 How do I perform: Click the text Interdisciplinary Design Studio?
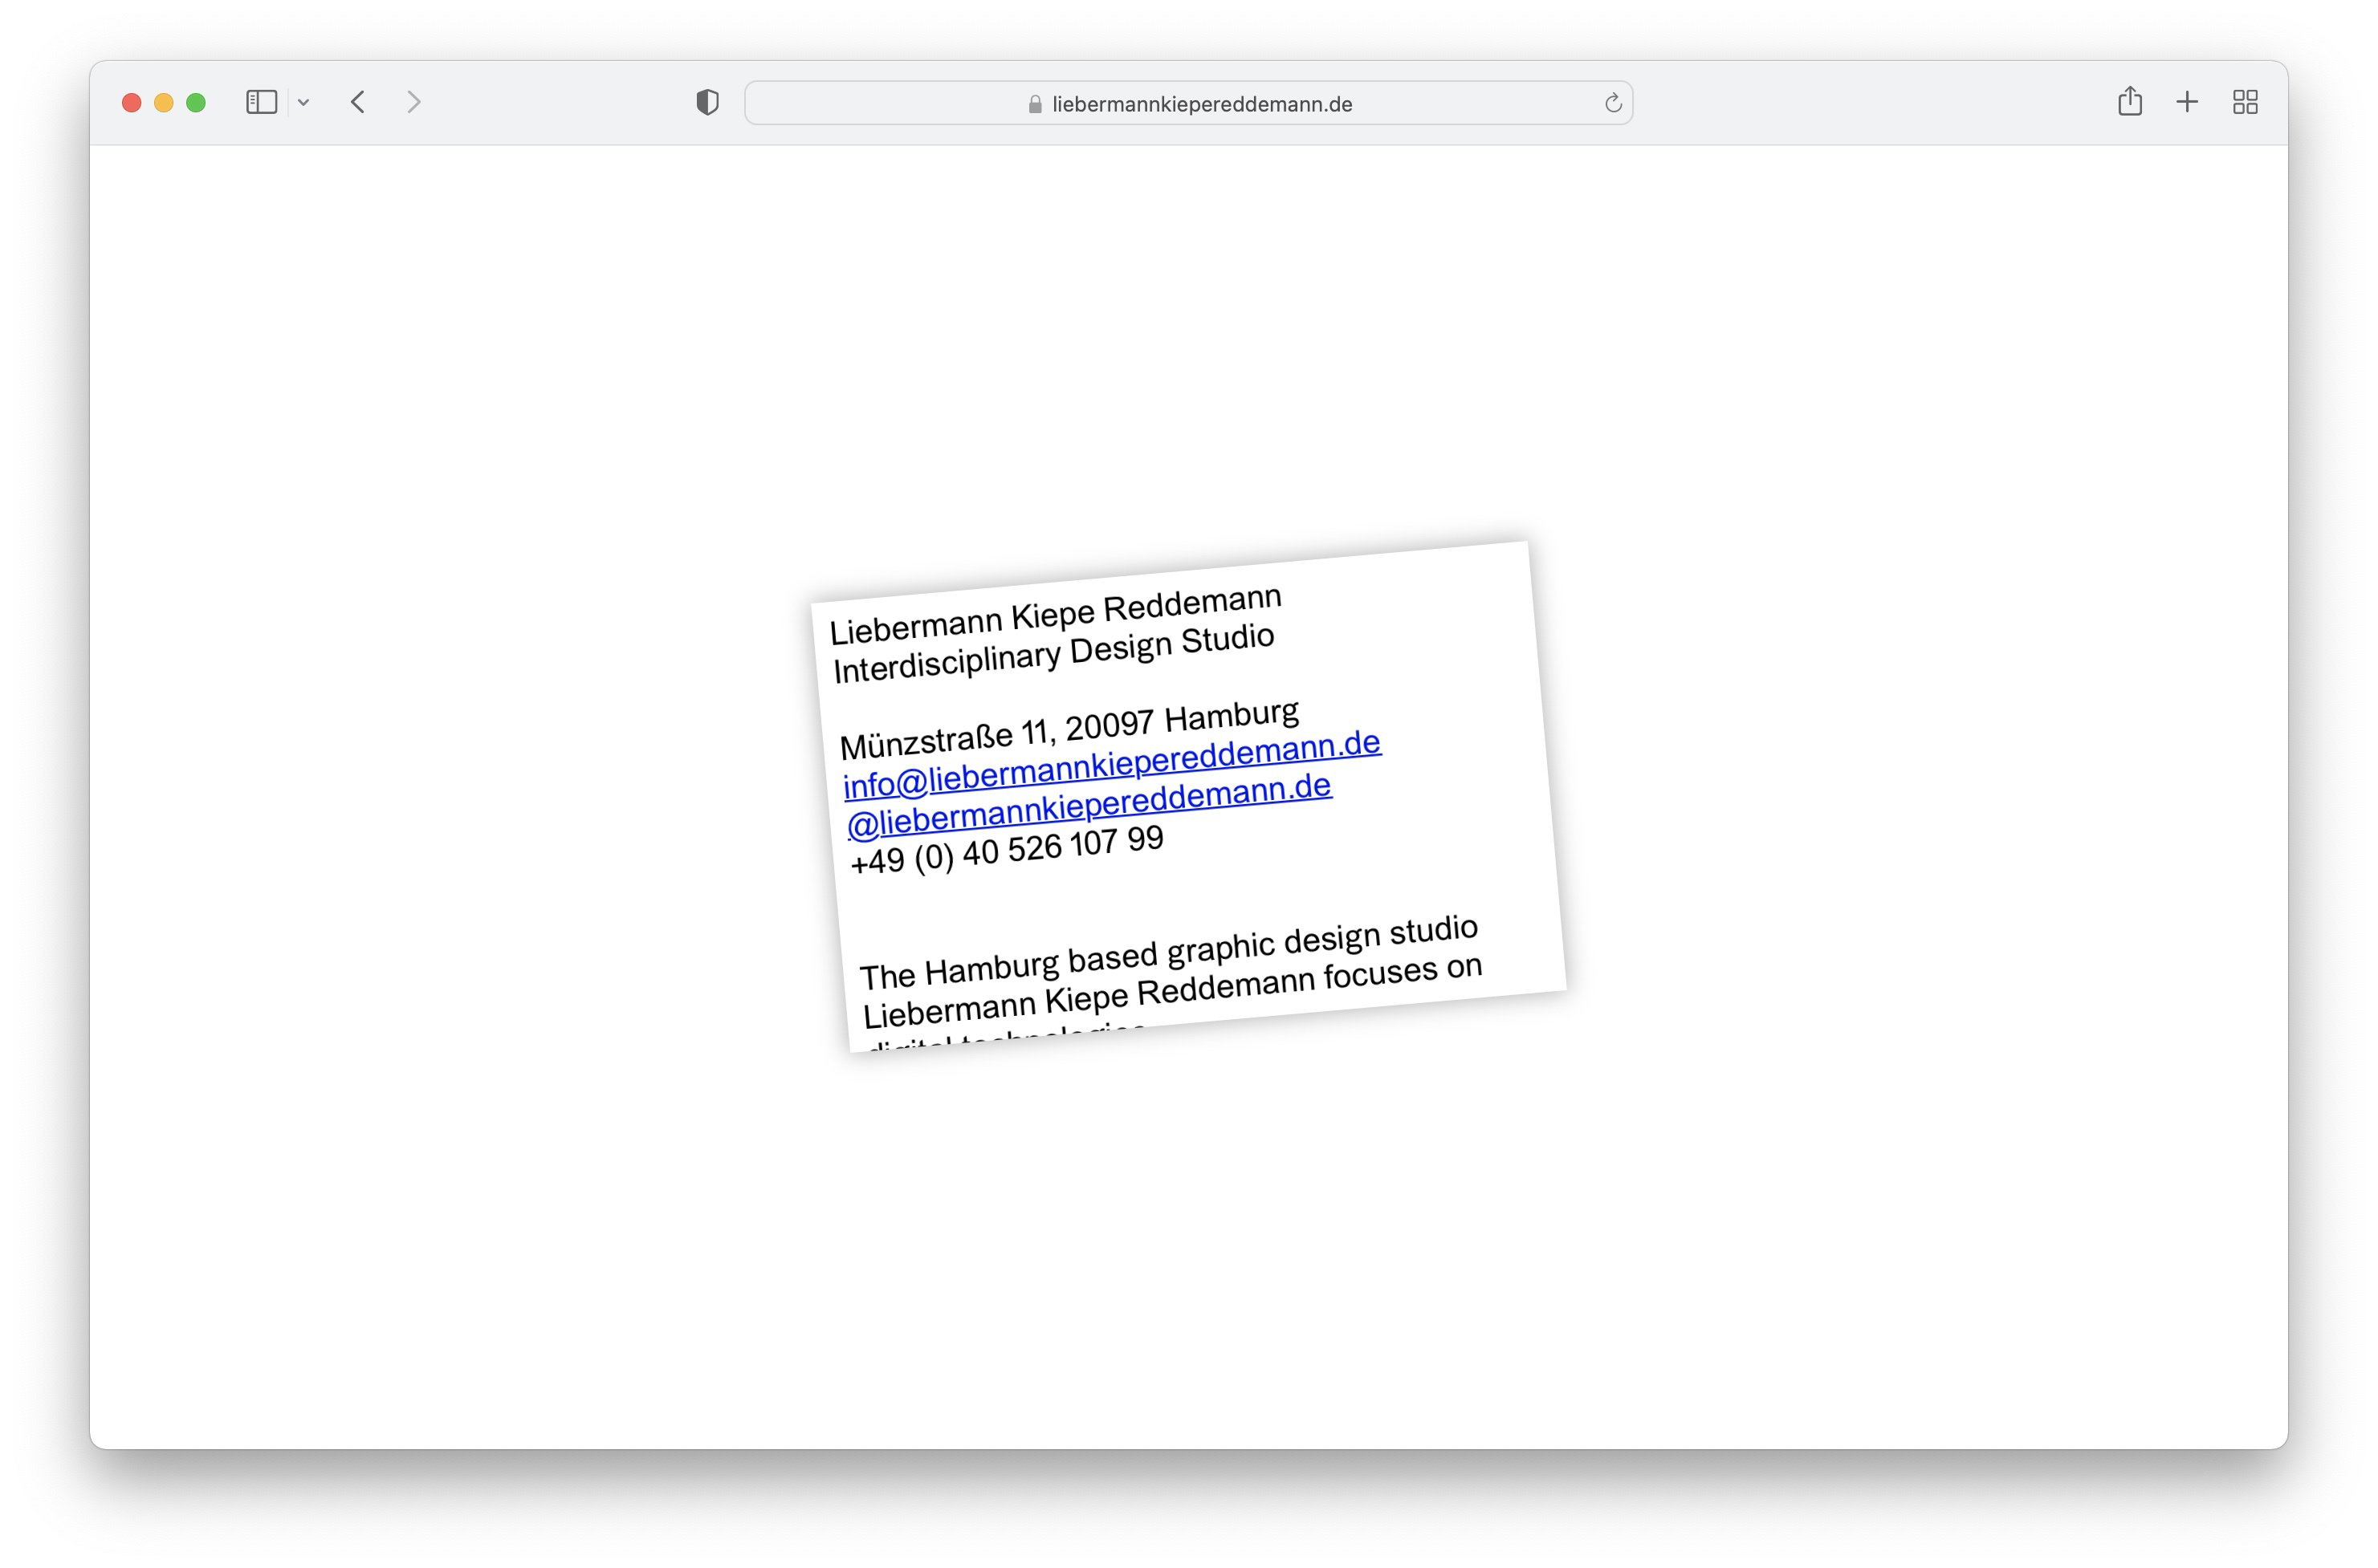(x=1053, y=654)
